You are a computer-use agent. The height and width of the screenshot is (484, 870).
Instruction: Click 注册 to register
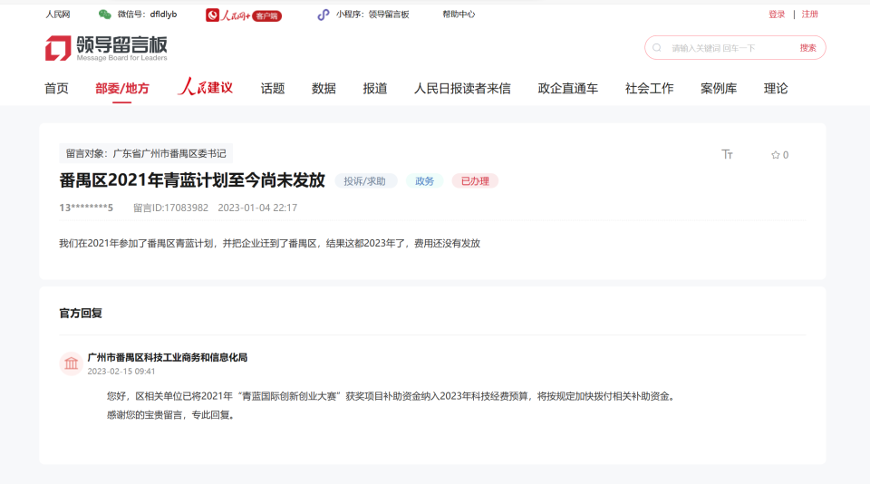809,15
